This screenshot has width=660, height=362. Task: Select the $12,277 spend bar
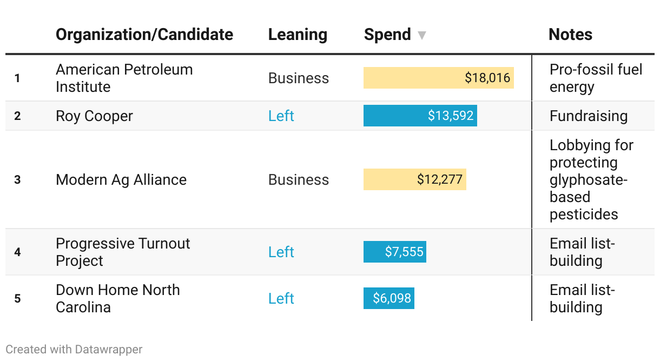(414, 179)
